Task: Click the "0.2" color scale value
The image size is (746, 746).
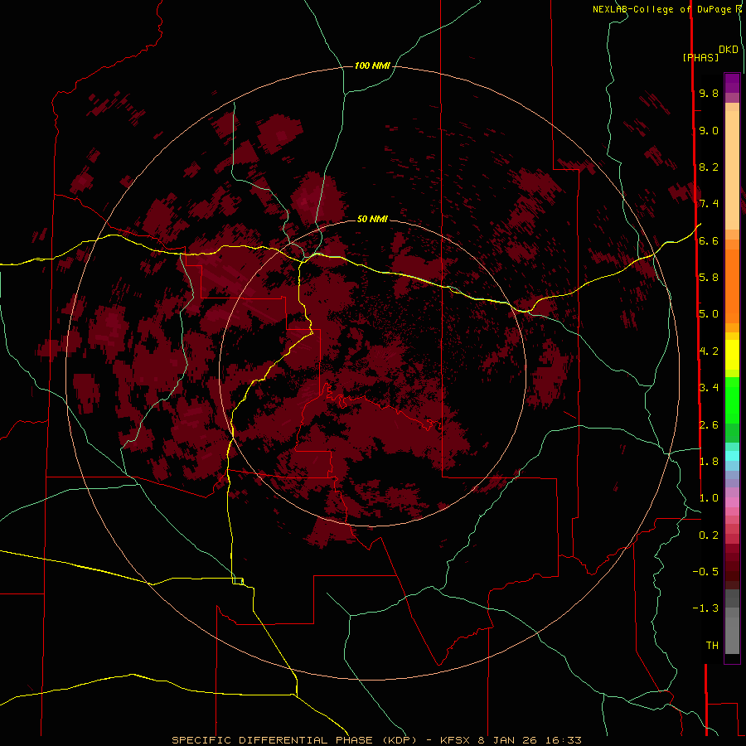Action: point(709,535)
